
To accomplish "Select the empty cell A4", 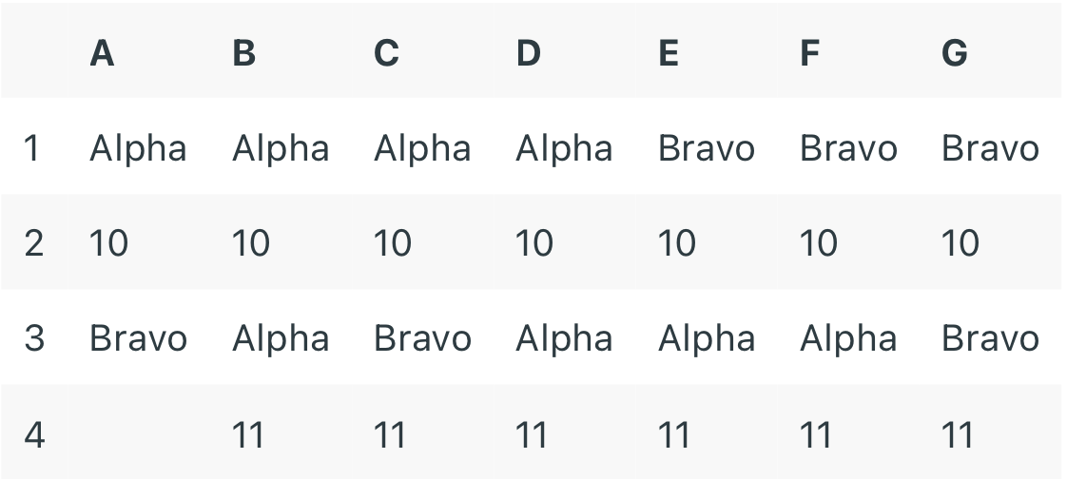I will (138, 434).
